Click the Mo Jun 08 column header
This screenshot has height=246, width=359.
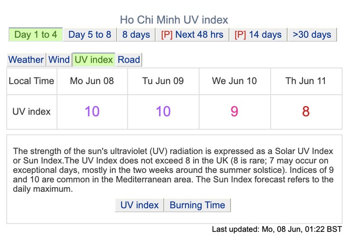click(x=92, y=81)
